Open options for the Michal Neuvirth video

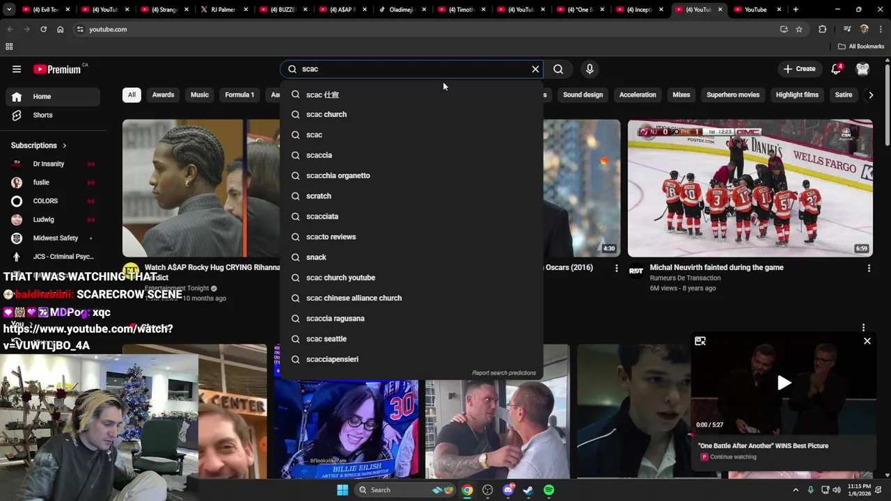point(869,268)
